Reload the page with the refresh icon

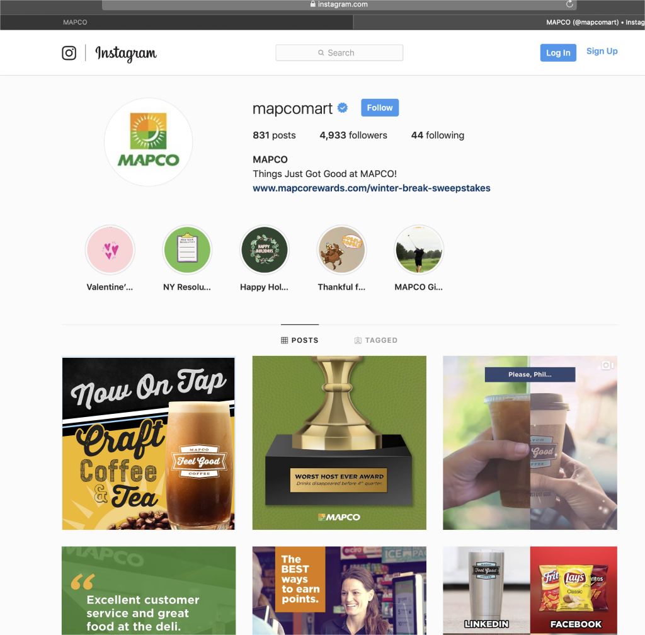(x=569, y=4)
